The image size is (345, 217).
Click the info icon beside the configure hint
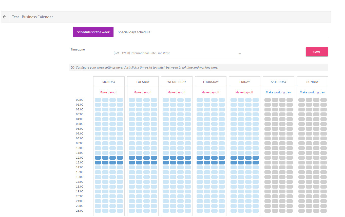73,68
